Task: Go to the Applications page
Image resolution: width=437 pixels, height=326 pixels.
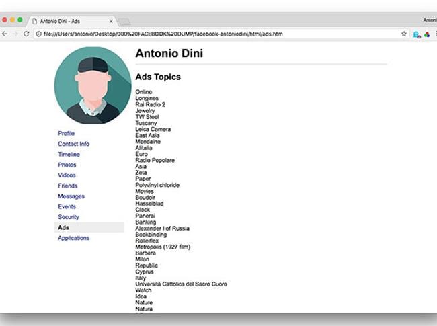Action: 73,238
